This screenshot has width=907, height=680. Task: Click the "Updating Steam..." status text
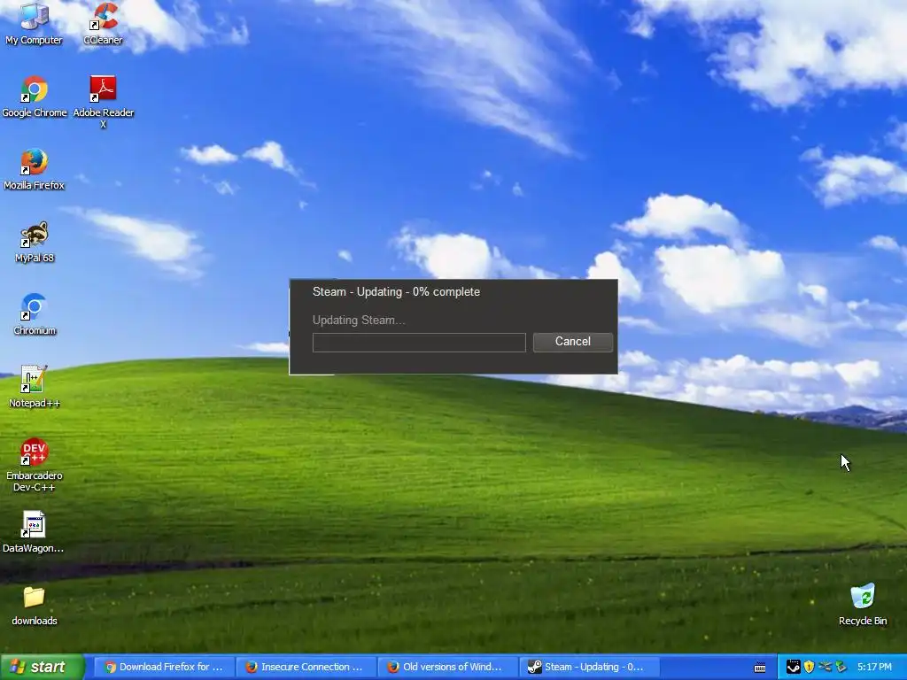[359, 320]
